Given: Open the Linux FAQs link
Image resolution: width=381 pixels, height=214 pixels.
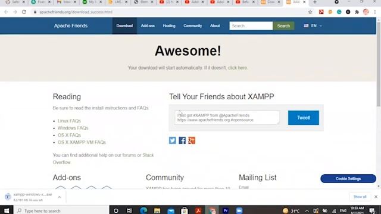Looking at the screenshot, I should click(69, 121).
